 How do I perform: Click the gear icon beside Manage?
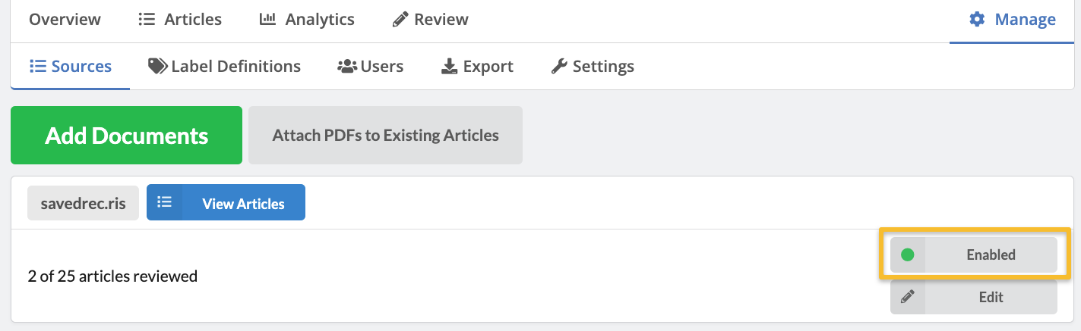click(x=977, y=20)
